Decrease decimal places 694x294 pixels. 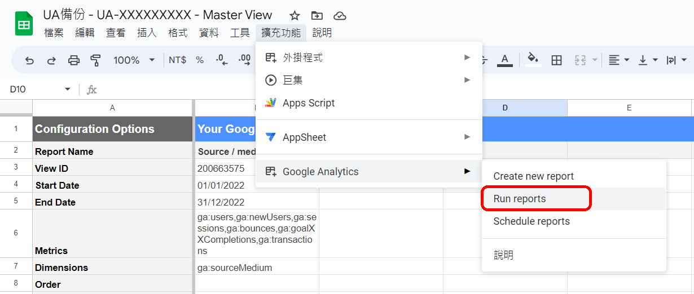tap(222, 60)
